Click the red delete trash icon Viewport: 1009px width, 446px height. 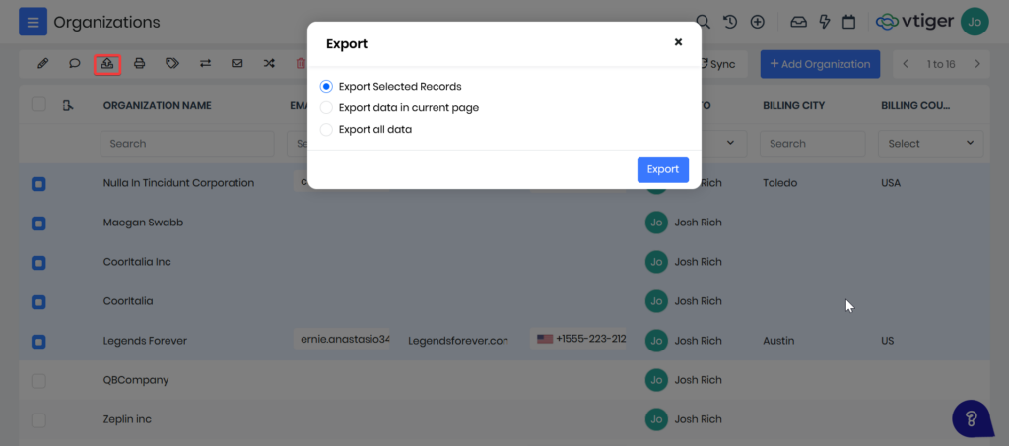(301, 64)
